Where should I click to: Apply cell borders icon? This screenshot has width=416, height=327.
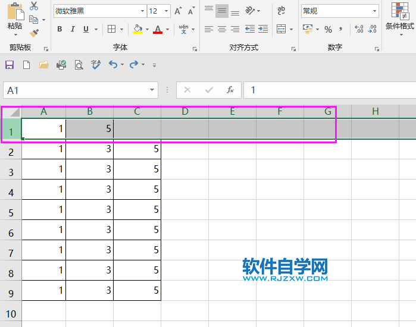(x=112, y=29)
